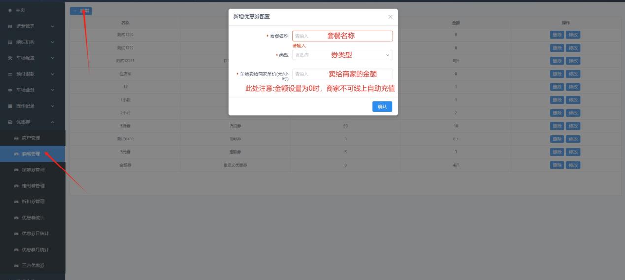The image size is (625, 280).
Task: Open the 类型 dropdown selector
Action: pyautogui.click(x=342, y=55)
